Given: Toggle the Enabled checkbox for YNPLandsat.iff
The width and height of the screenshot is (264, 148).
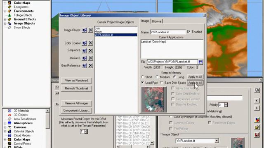Looking at the screenshot, I should pyautogui.click(x=189, y=32).
